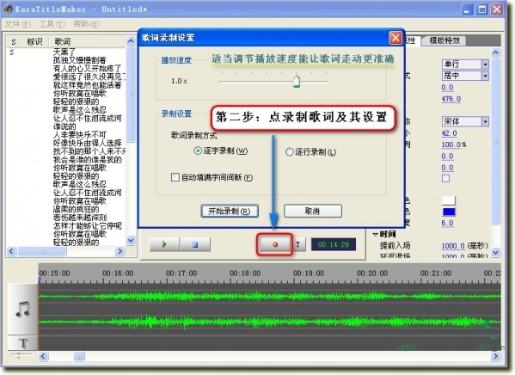The height and width of the screenshot is (375, 515).
Task: Click the 42.0 font size value
Action: pyautogui.click(x=449, y=133)
